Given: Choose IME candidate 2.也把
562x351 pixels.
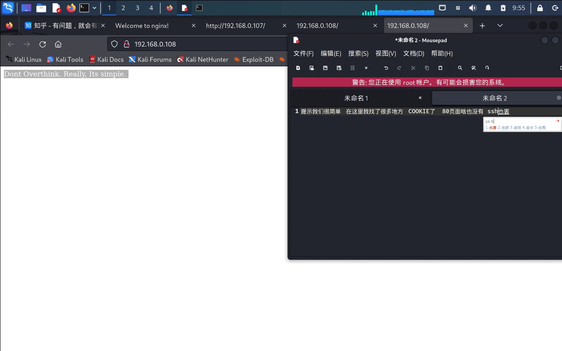Looking at the screenshot, I should [503, 128].
